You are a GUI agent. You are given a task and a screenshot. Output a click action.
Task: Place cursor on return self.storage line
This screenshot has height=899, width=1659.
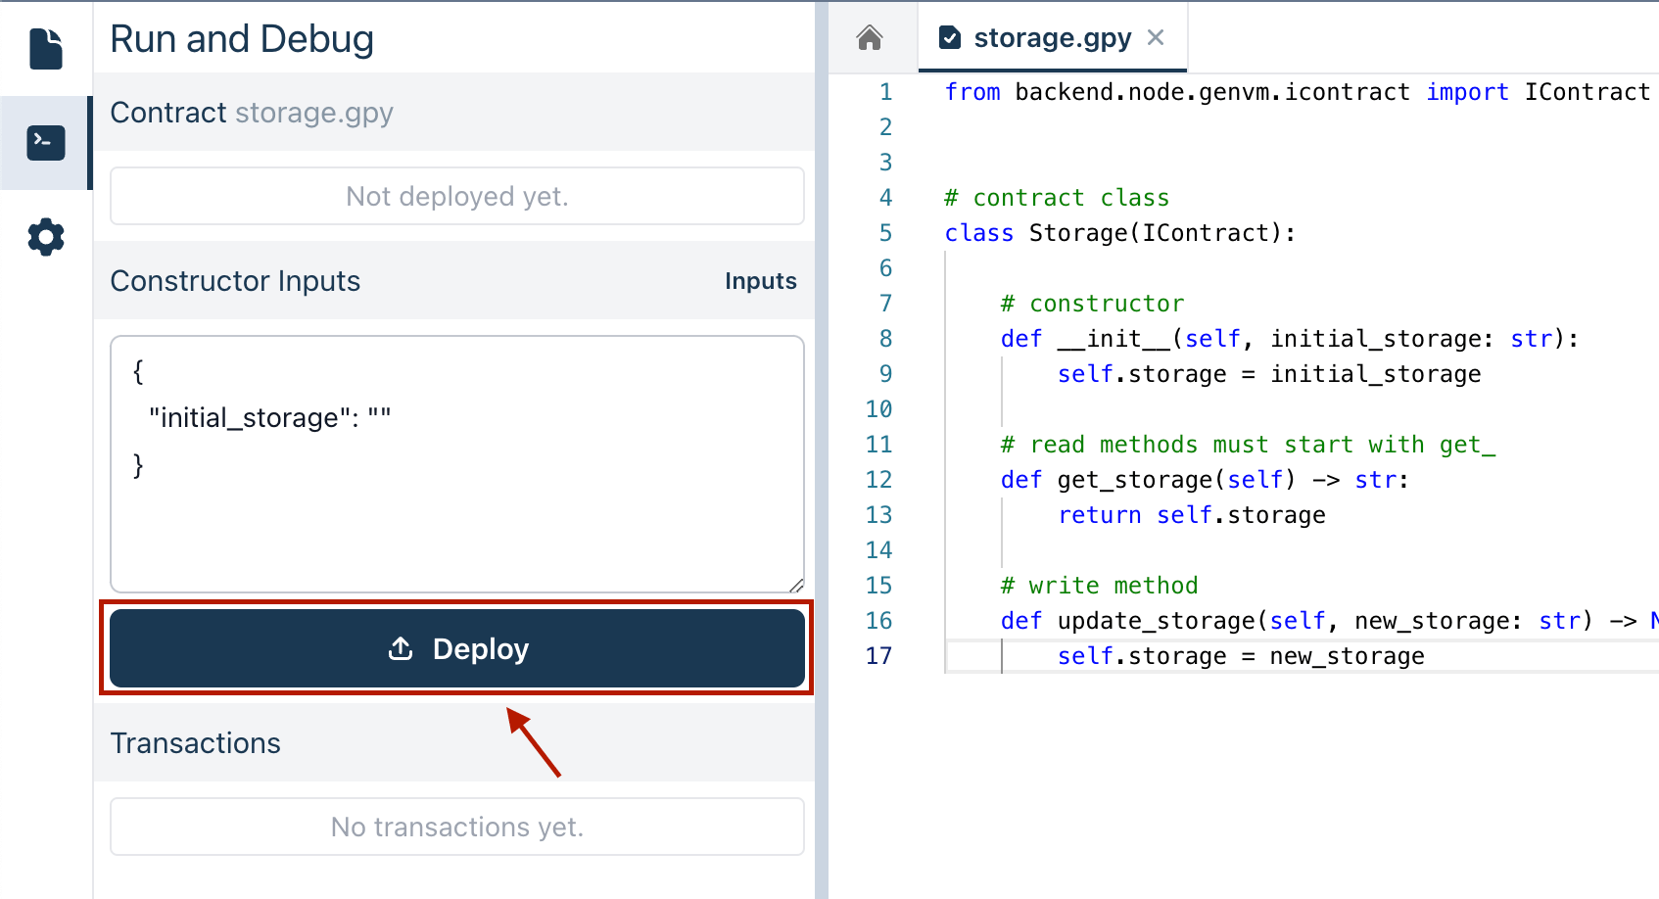(x=1192, y=515)
